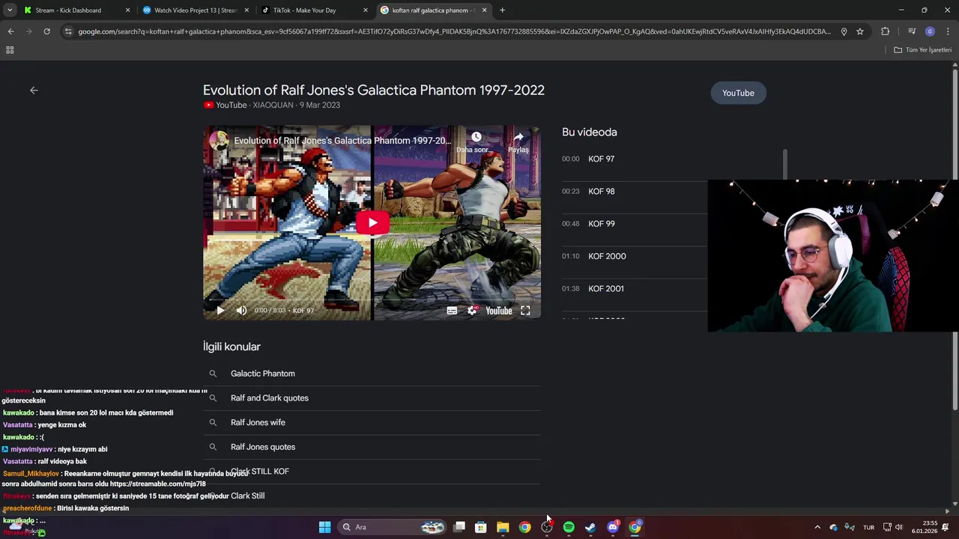
Task: Open the Windows Start menu
Action: (x=324, y=527)
